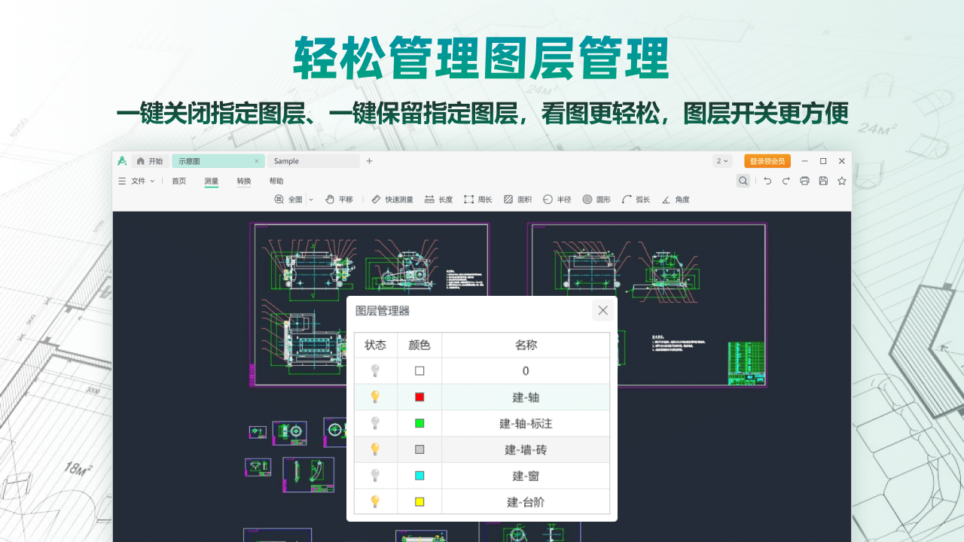Select the 角度 angle measurement tool
The width and height of the screenshot is (964, 542).
pos(675,199)
